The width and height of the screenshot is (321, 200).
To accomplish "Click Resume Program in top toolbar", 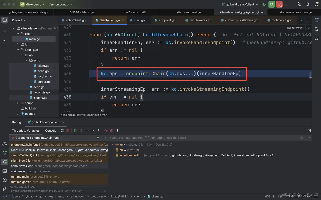I will pos(264,4).
